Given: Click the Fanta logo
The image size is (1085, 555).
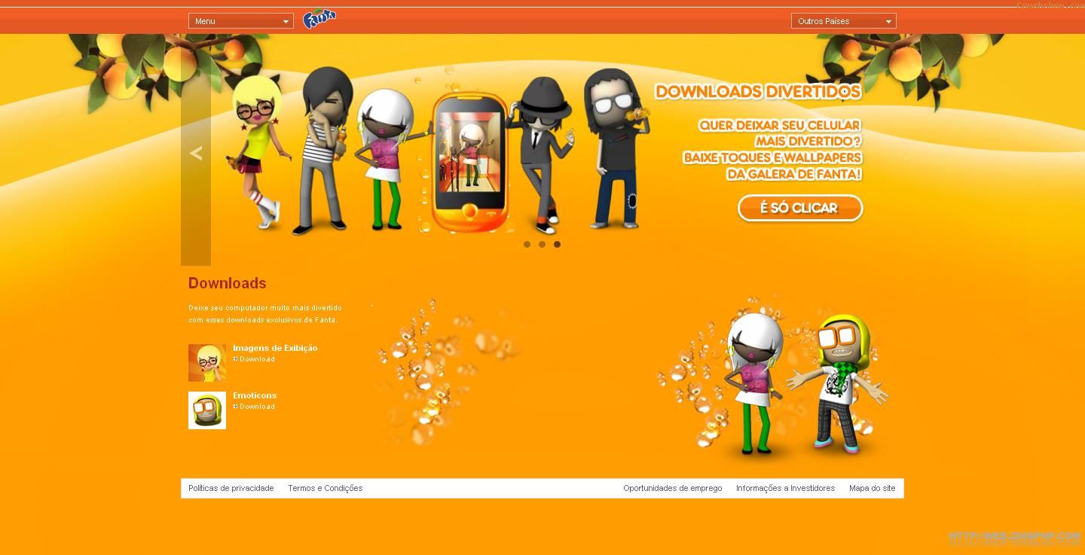Looking at the screenshot, I should click(319, 20).
